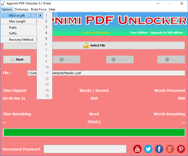Image resolution: width=188 pixels, height=156 pixels.
Task: Open the YouTube social icon
Action: 137,149
